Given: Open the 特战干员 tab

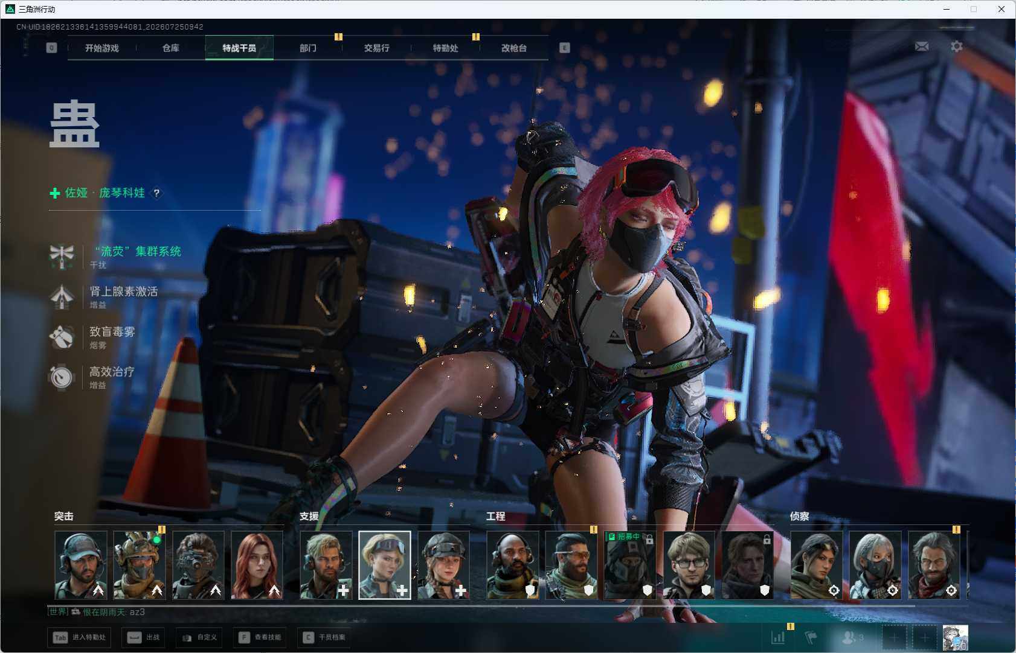Looking at the screenshot, I should [x=239, y=48].
